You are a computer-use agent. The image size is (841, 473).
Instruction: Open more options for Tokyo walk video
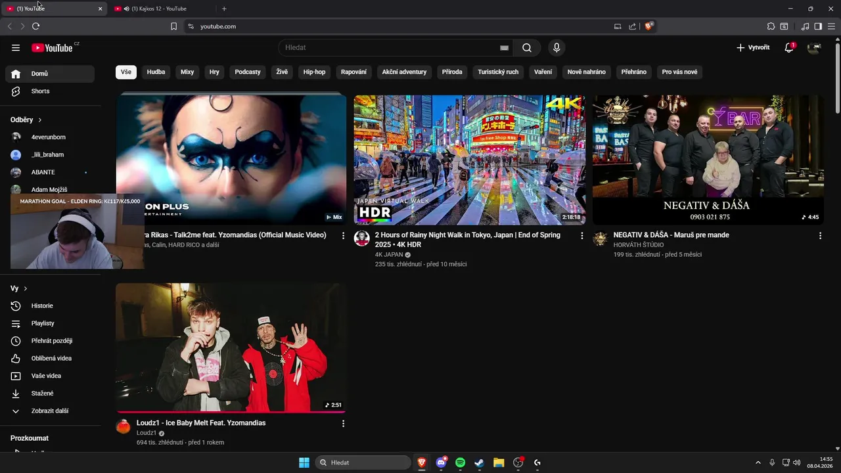(581, 235)
